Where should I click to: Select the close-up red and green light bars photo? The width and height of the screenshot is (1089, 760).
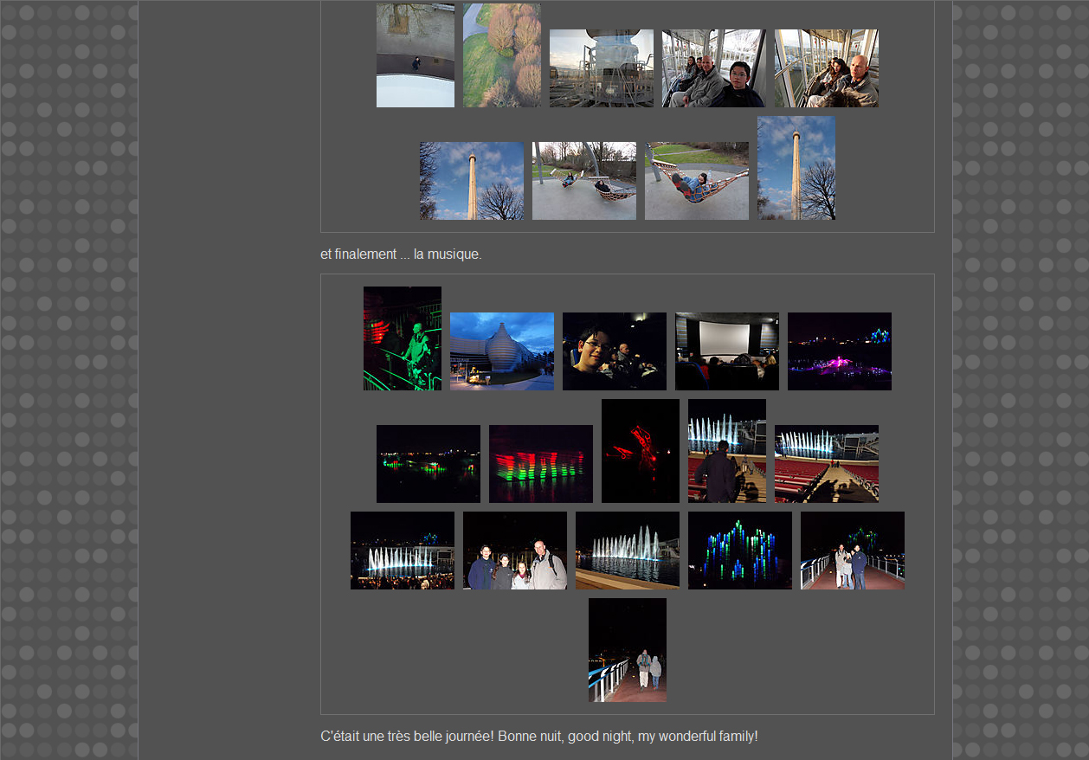[540, 464]
